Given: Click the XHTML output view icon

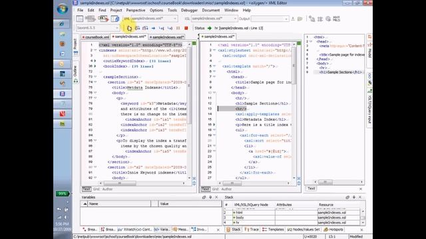Looking at the screenshot, I should point(336,19).
